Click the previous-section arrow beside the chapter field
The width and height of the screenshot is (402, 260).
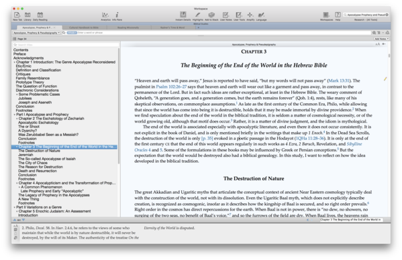tap(307, 220)
